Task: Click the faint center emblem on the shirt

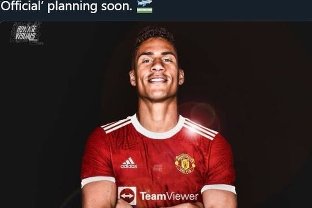Action: [x=158, y=167]
